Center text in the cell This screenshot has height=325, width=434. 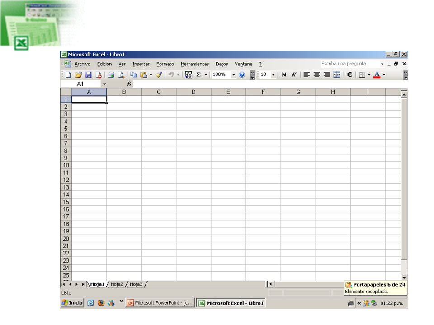coord(316,74)
